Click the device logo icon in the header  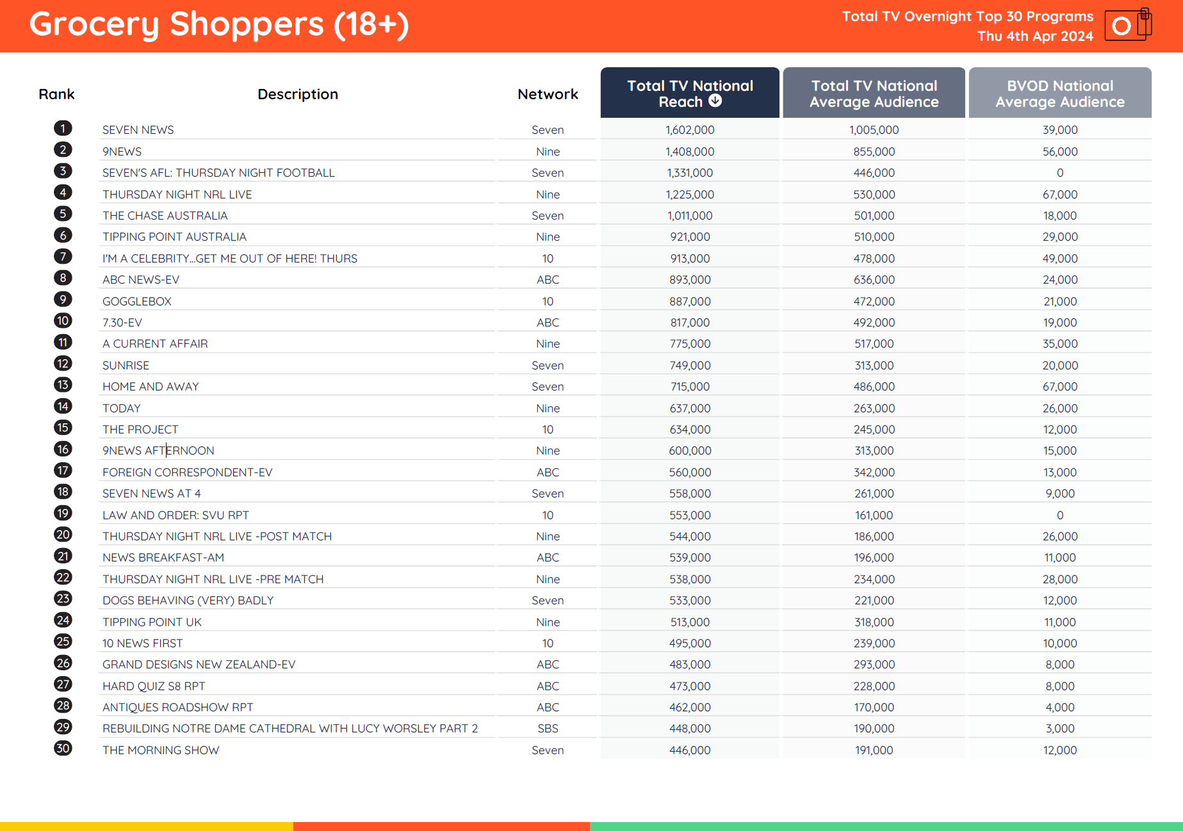click(x=1128, y=26)
